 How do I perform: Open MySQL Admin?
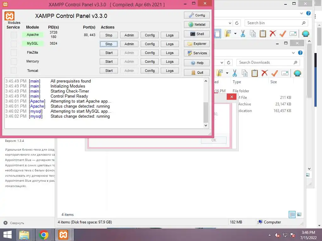[x=129, y=44]
